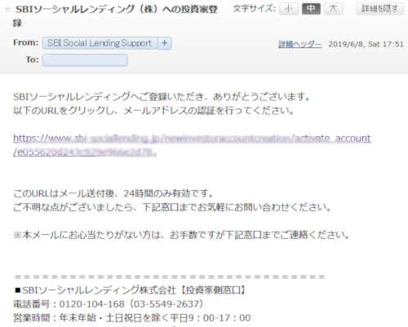
Task: Click the 【投資家側窓口】 company signature line
Action: 130,290
